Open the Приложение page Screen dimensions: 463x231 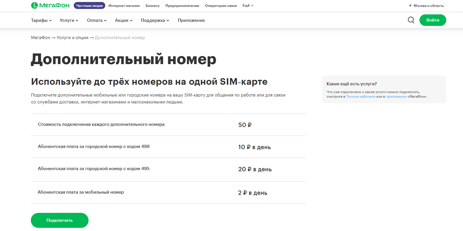pos(191,20)
